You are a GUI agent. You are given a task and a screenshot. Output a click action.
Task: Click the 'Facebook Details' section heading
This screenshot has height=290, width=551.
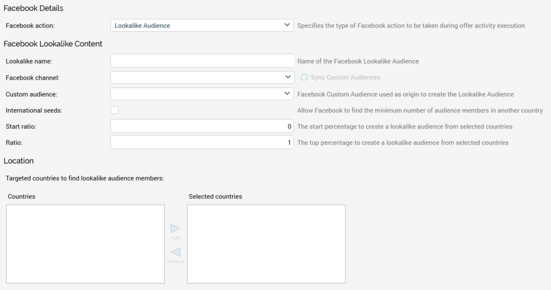coord(33,8)
